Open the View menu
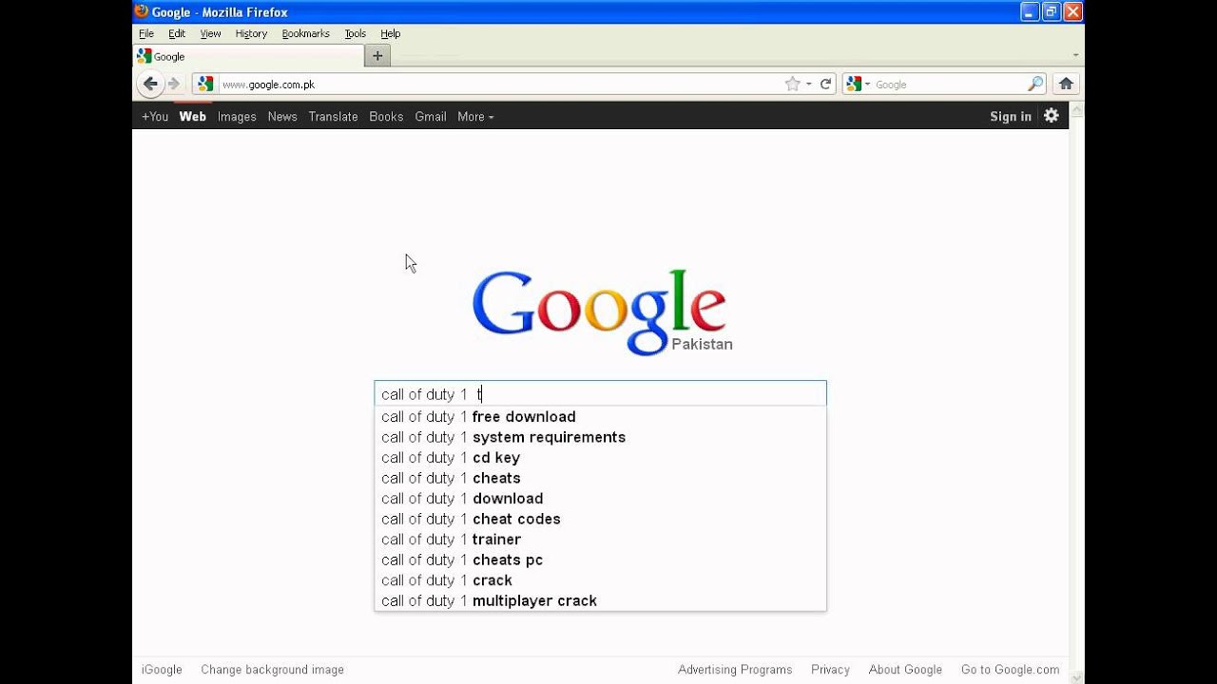1217x684 pixels. tap(210, 33)
